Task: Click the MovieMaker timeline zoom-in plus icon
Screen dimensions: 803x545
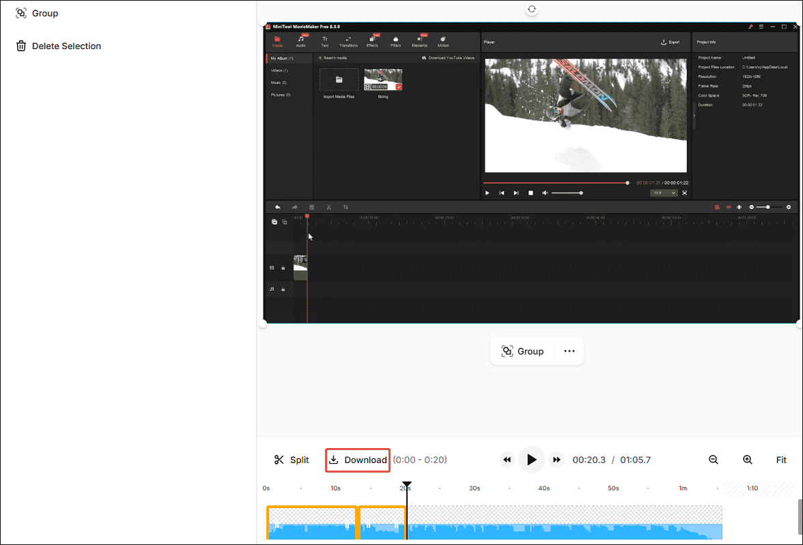Action: pyautogui.click(x=789, y=207)
